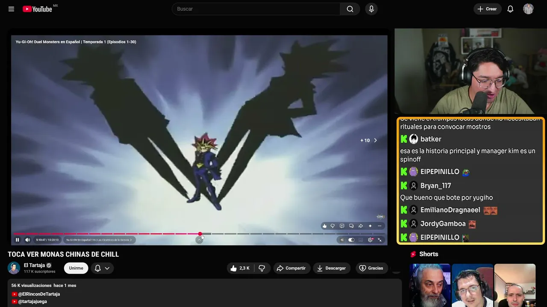Mute the video with speaker icon

(x=28, y=240)
